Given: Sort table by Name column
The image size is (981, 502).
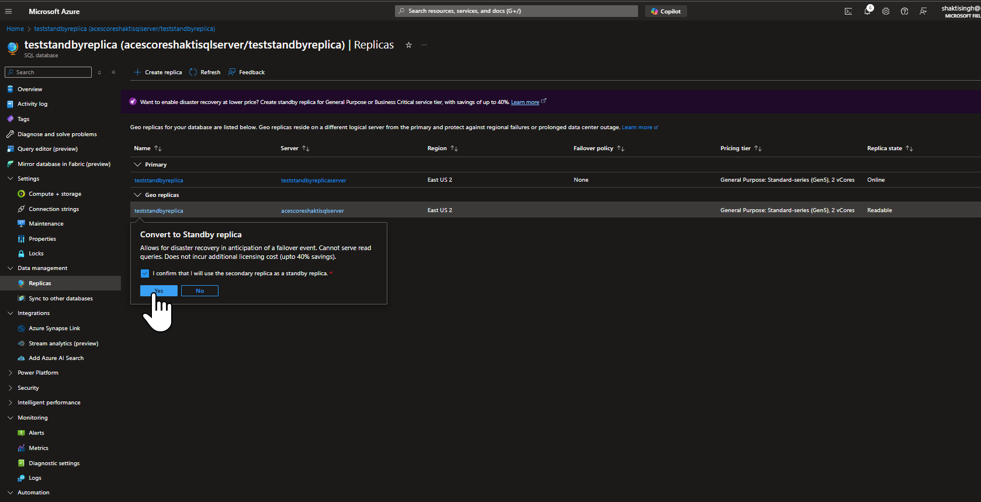Looking at the screenshot, I should [x=147, y=148].
